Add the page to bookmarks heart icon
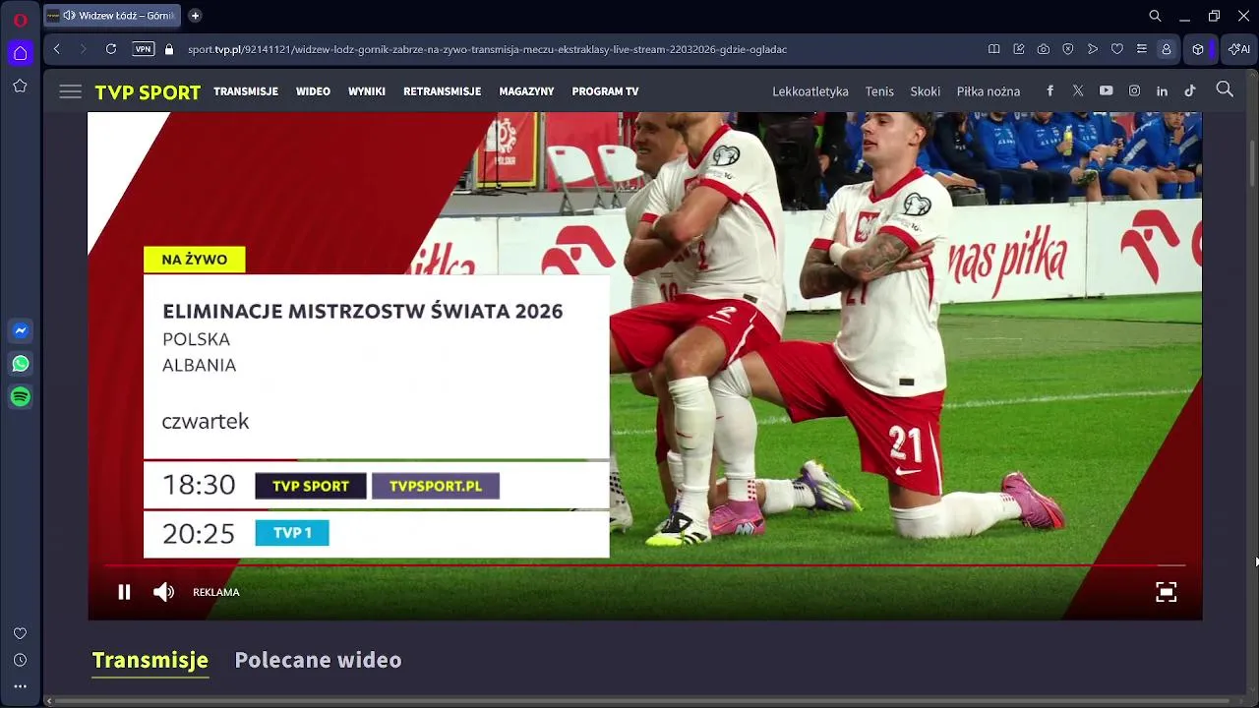The height and width of the screenshot is (708, 1259). 1117,49
